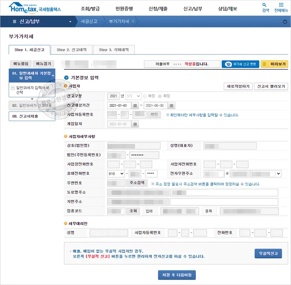Click the masked 주민등록번호 back field
Viewport: 291px width, 285px height.
(x=144, y=155)
